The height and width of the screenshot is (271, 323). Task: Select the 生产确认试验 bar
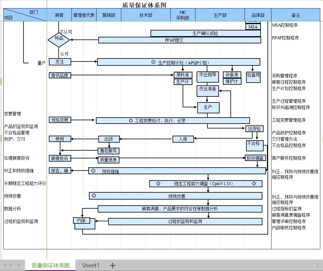click(206, 33)
